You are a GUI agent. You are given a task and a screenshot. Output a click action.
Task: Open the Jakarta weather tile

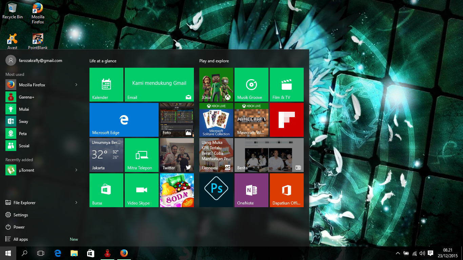[x=106, y=155]
